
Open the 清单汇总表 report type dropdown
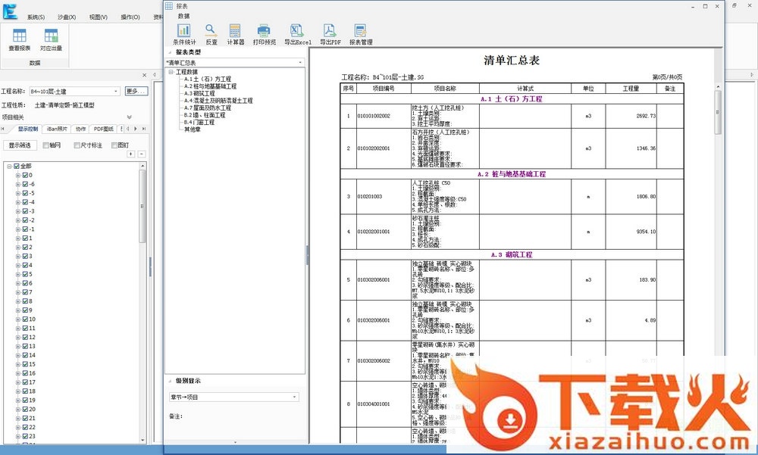point(235,62)
